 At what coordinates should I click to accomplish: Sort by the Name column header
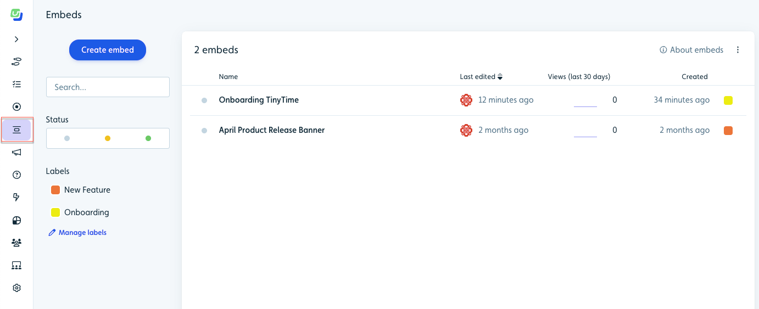(228, 77)
